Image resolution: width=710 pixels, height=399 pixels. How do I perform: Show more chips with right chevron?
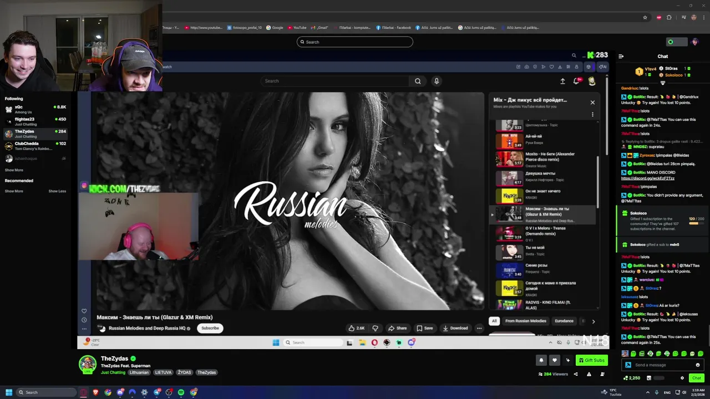click(594, 321)
